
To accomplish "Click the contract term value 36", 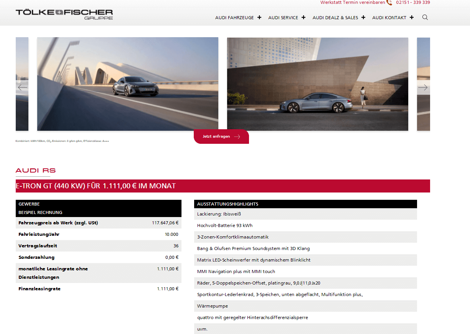I will click(176, 246).
